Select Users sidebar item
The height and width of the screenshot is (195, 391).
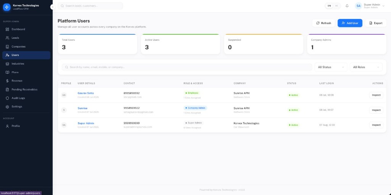coord(26,55)
